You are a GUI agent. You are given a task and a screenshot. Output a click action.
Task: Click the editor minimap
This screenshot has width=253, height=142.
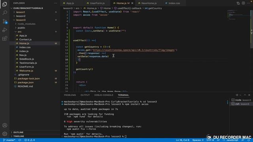point(238,15)
